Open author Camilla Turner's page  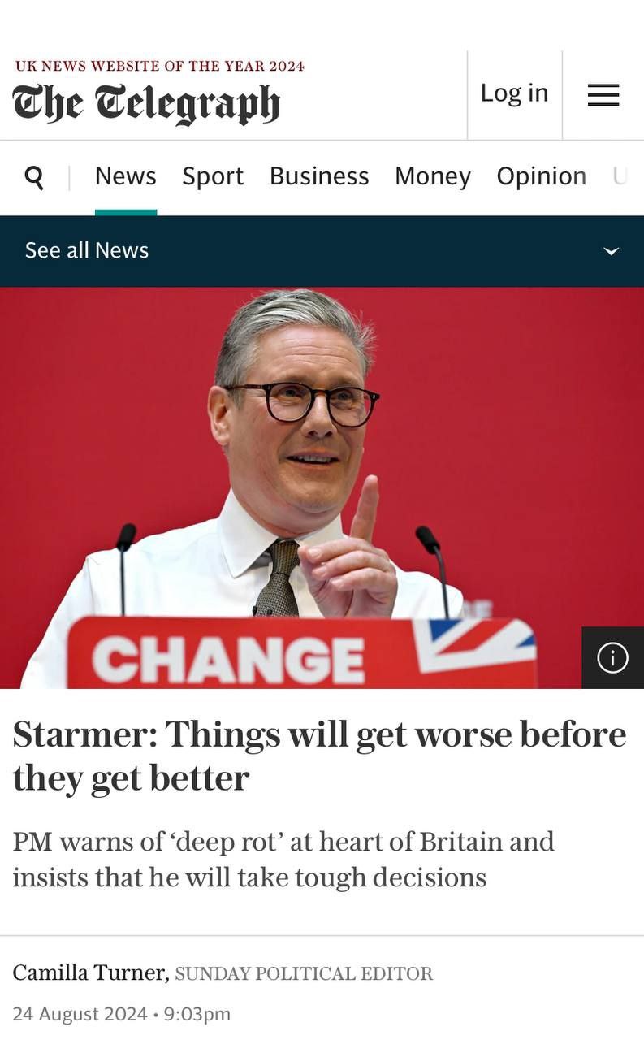pyautogui.click(x=91, y=972)
